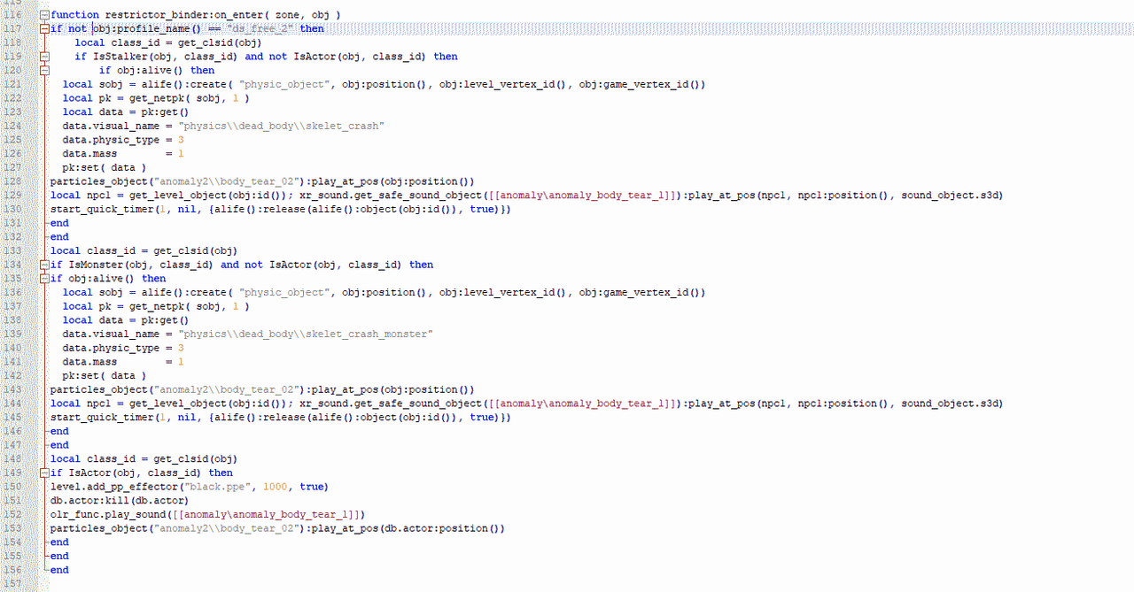The image size is (1134, 592).
Task: Click 'pk:set( data )' on line 127
Action: (105, 167)
